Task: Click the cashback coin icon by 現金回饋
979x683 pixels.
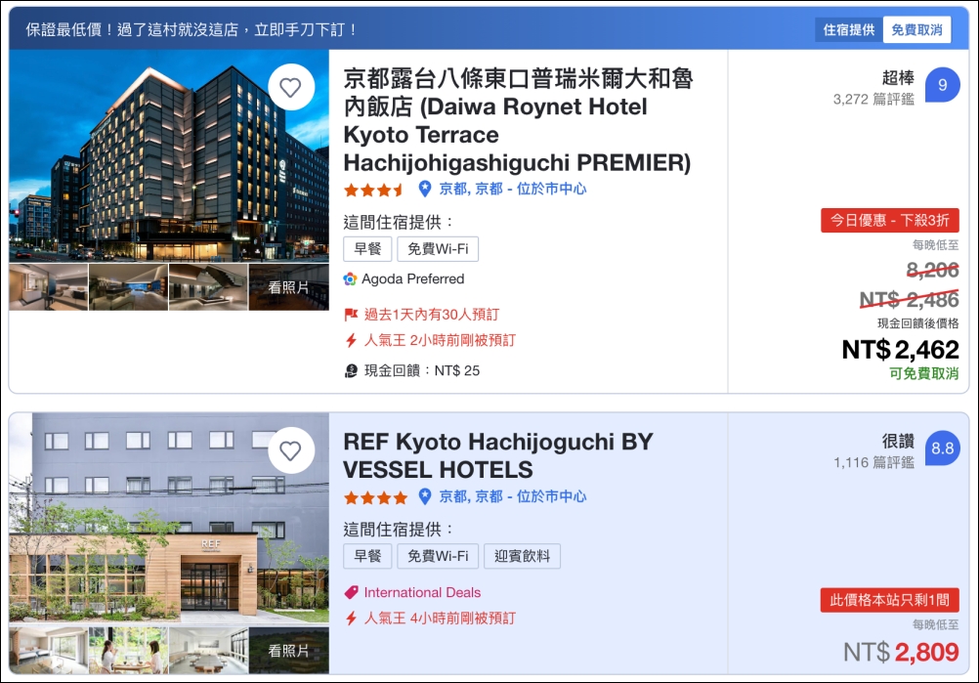Action: (x=351, y=371)
